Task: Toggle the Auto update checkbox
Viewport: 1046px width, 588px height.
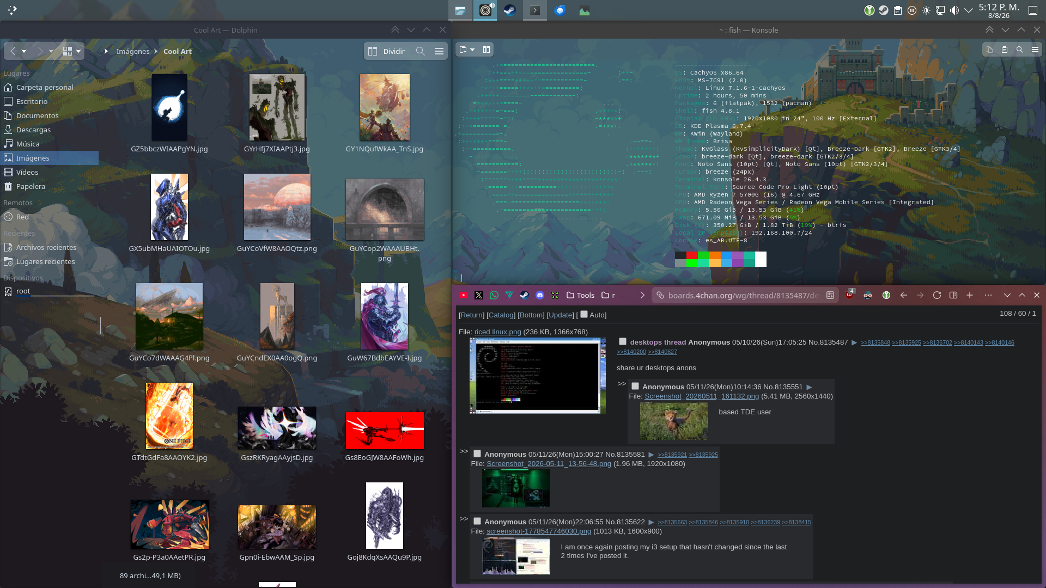Action: (x=584, y=314)
